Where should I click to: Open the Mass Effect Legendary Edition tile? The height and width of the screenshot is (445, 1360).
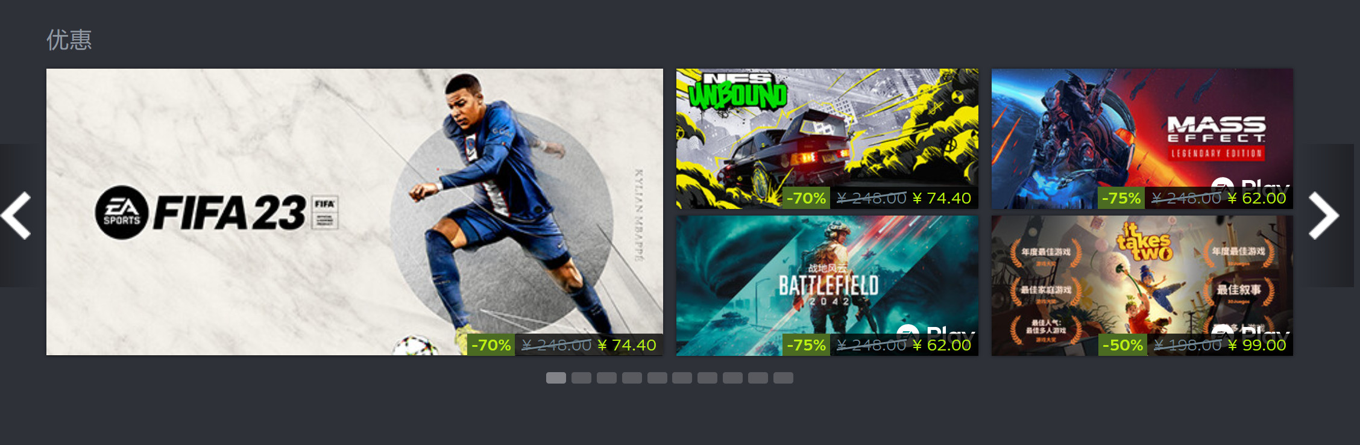1142,138
